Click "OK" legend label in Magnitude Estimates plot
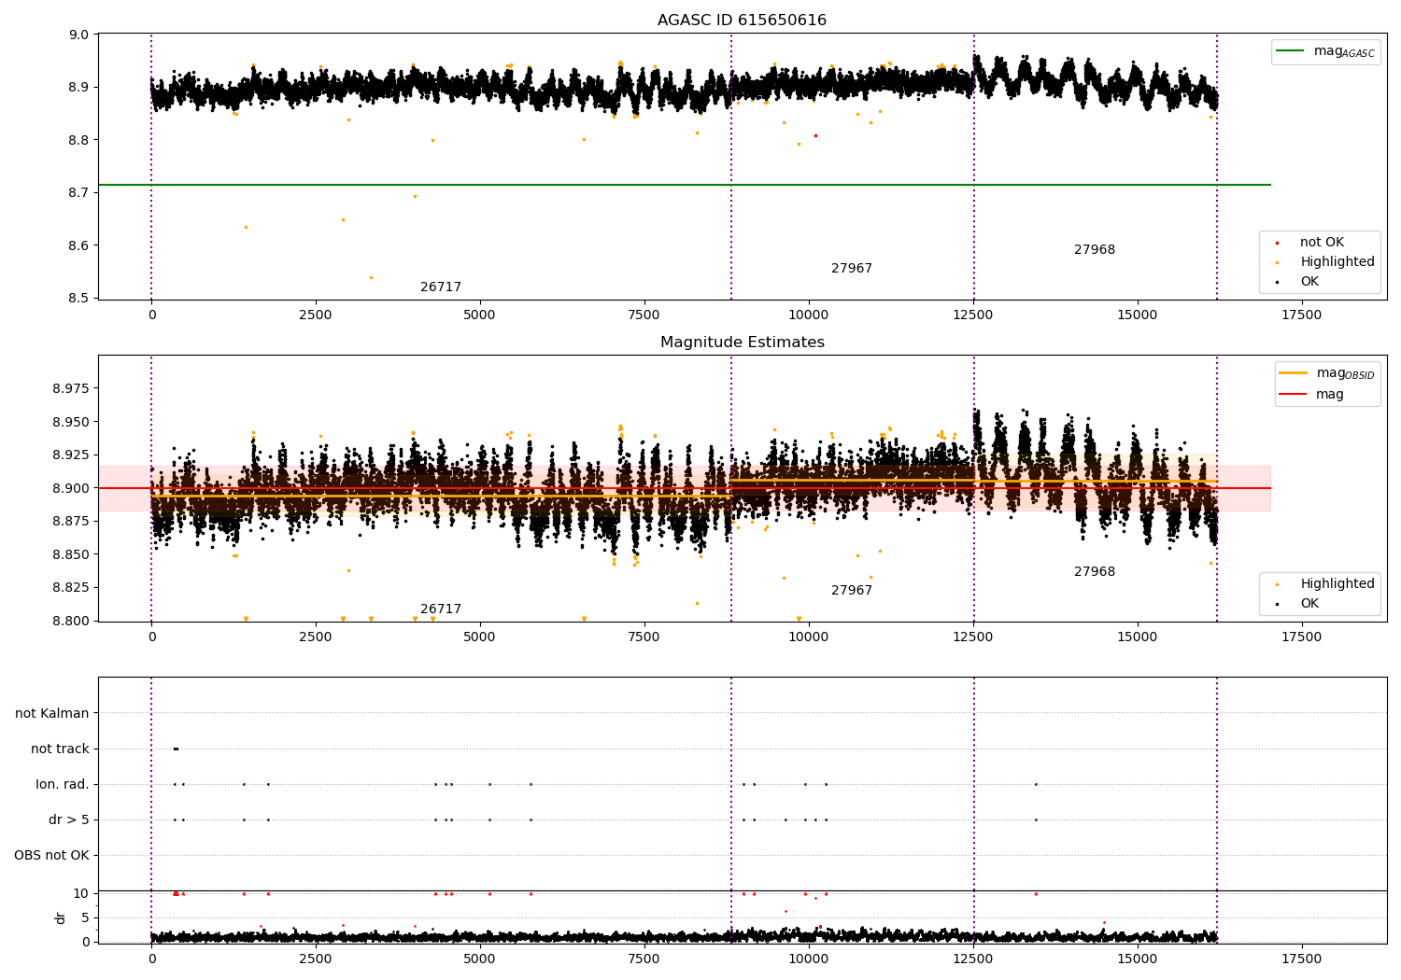Image resolution: width=1401 pixels, height=980 pixels. point(1309,604)
